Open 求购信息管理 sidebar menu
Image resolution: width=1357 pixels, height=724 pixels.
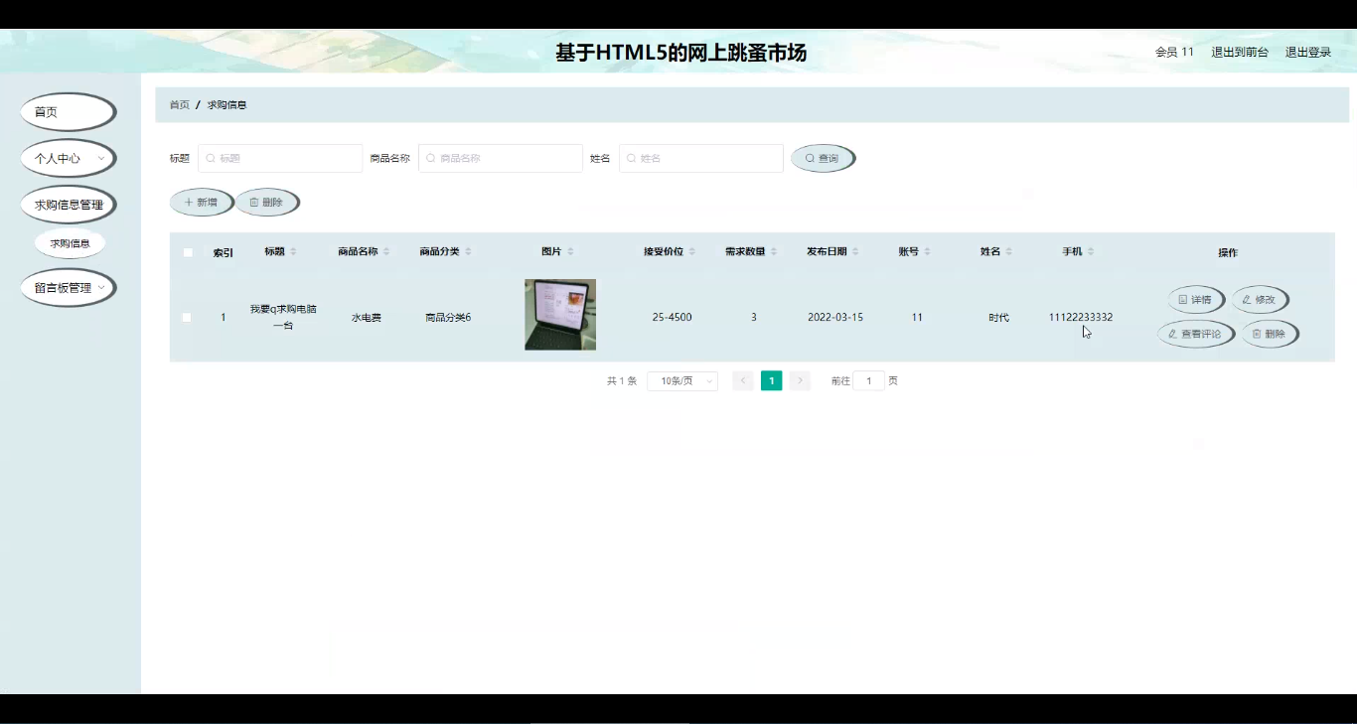point(69,205)
